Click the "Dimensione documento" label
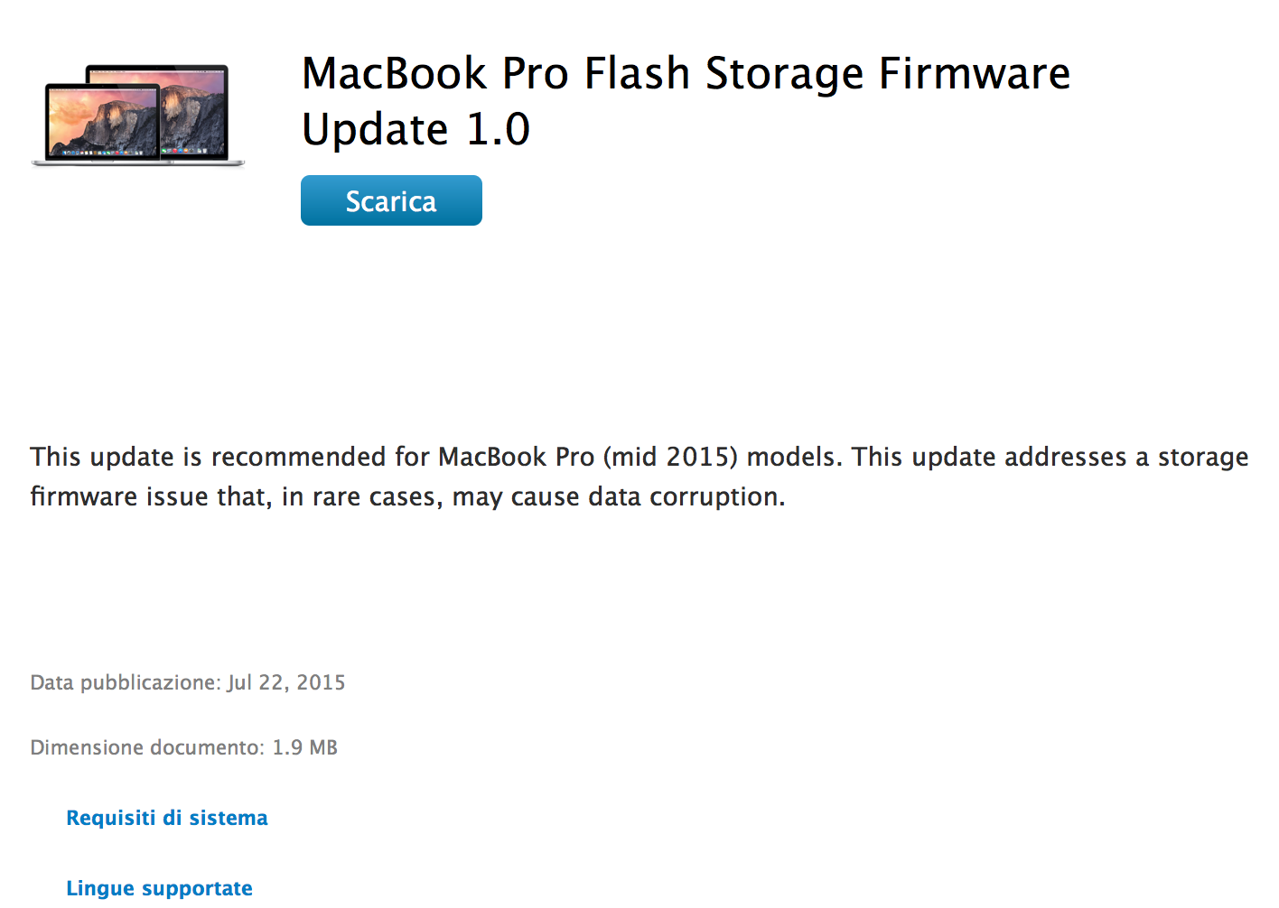Viewport: 1279px width, 908px height. (x=146, y=747)
